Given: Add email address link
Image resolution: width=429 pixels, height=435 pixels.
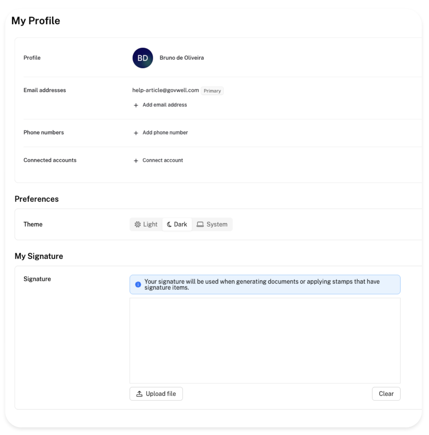Looking at the screenshot, I should [165, 105].
